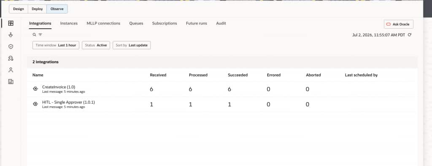Click the Errored column header
Viewport: 432px width, 166px height.
tap(274, 75)
